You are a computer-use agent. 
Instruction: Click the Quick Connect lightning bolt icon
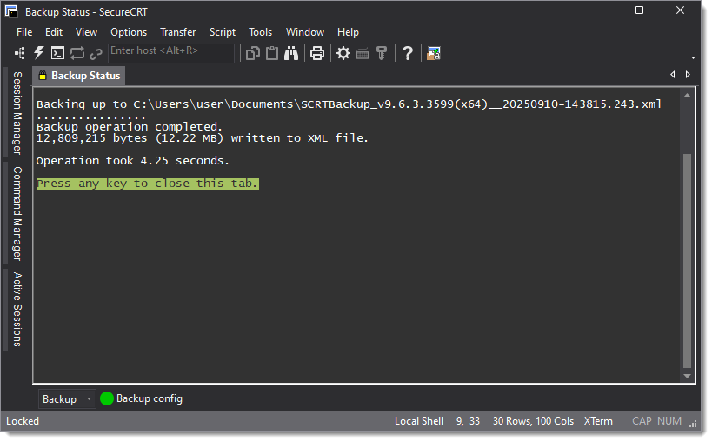pos(38,53)
